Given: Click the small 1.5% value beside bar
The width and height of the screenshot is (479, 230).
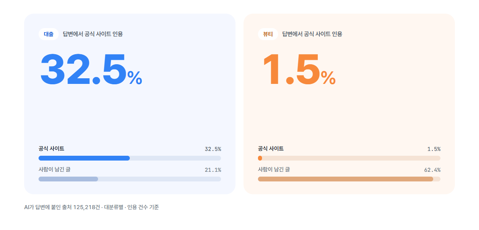Looking at the screenshot, I should 434,149.
